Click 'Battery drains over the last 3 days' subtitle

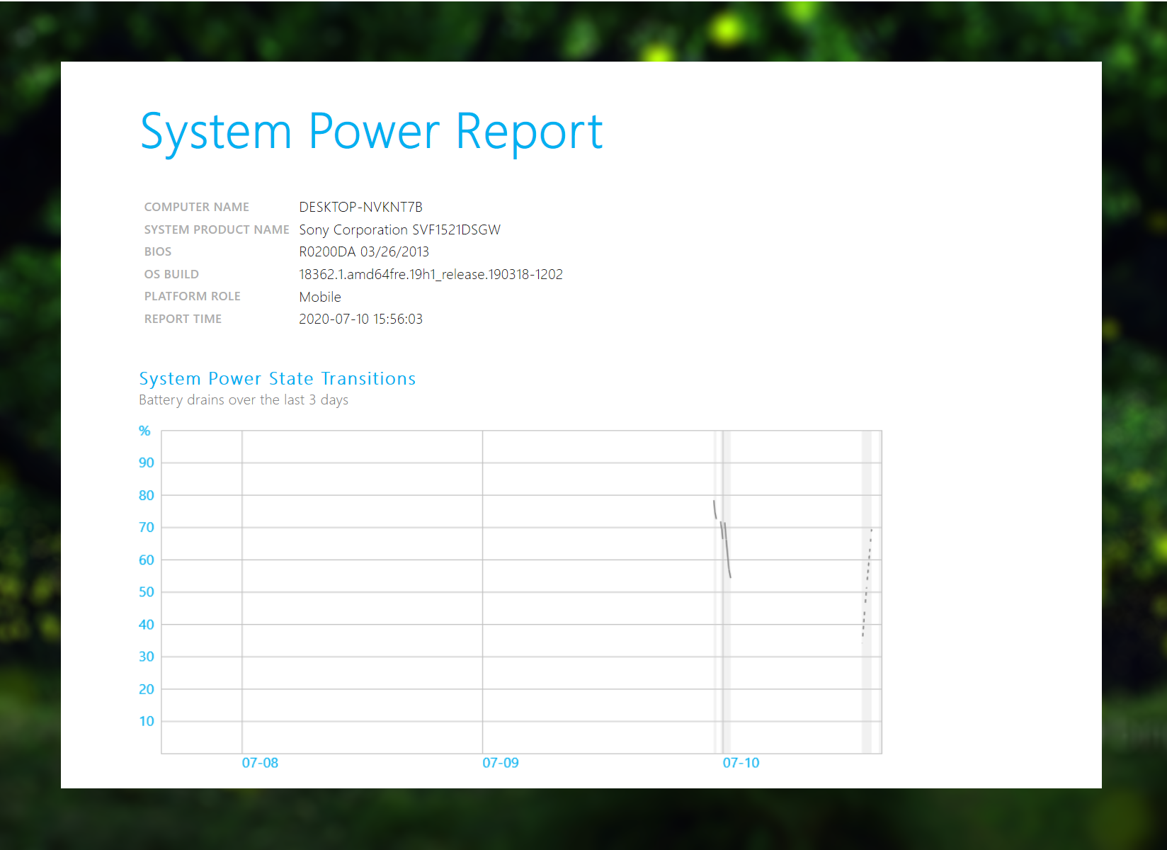pyautogui.click(x=244, y=399)
